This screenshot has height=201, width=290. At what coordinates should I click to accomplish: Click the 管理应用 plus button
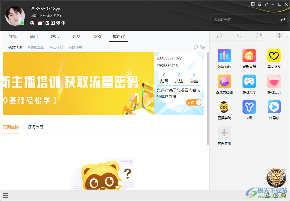coord(224,133)
